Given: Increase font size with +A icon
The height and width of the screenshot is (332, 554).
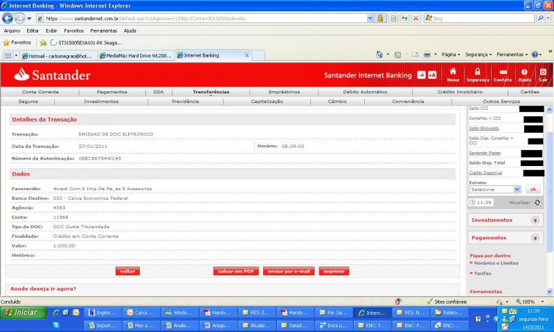Looking at the screenshot, I should [x=432, y=75].
